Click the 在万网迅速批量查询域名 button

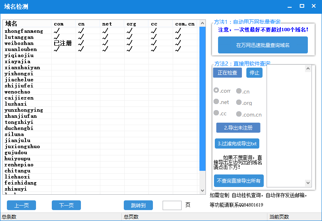coord(263,45)
